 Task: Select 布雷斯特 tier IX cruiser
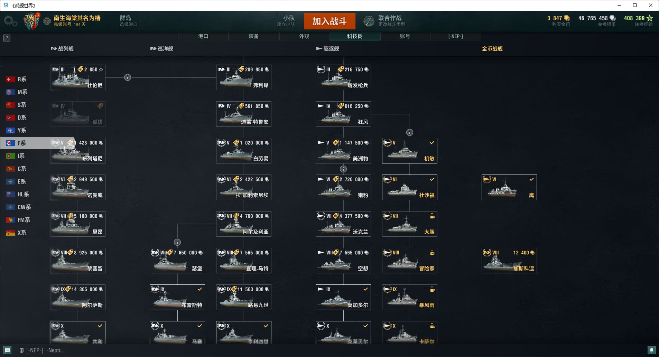click(177, 297)
